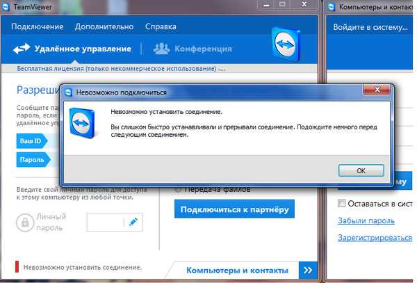Click the error message about too-fast connections
Screen dimensions: 417x283
(244, 131)
